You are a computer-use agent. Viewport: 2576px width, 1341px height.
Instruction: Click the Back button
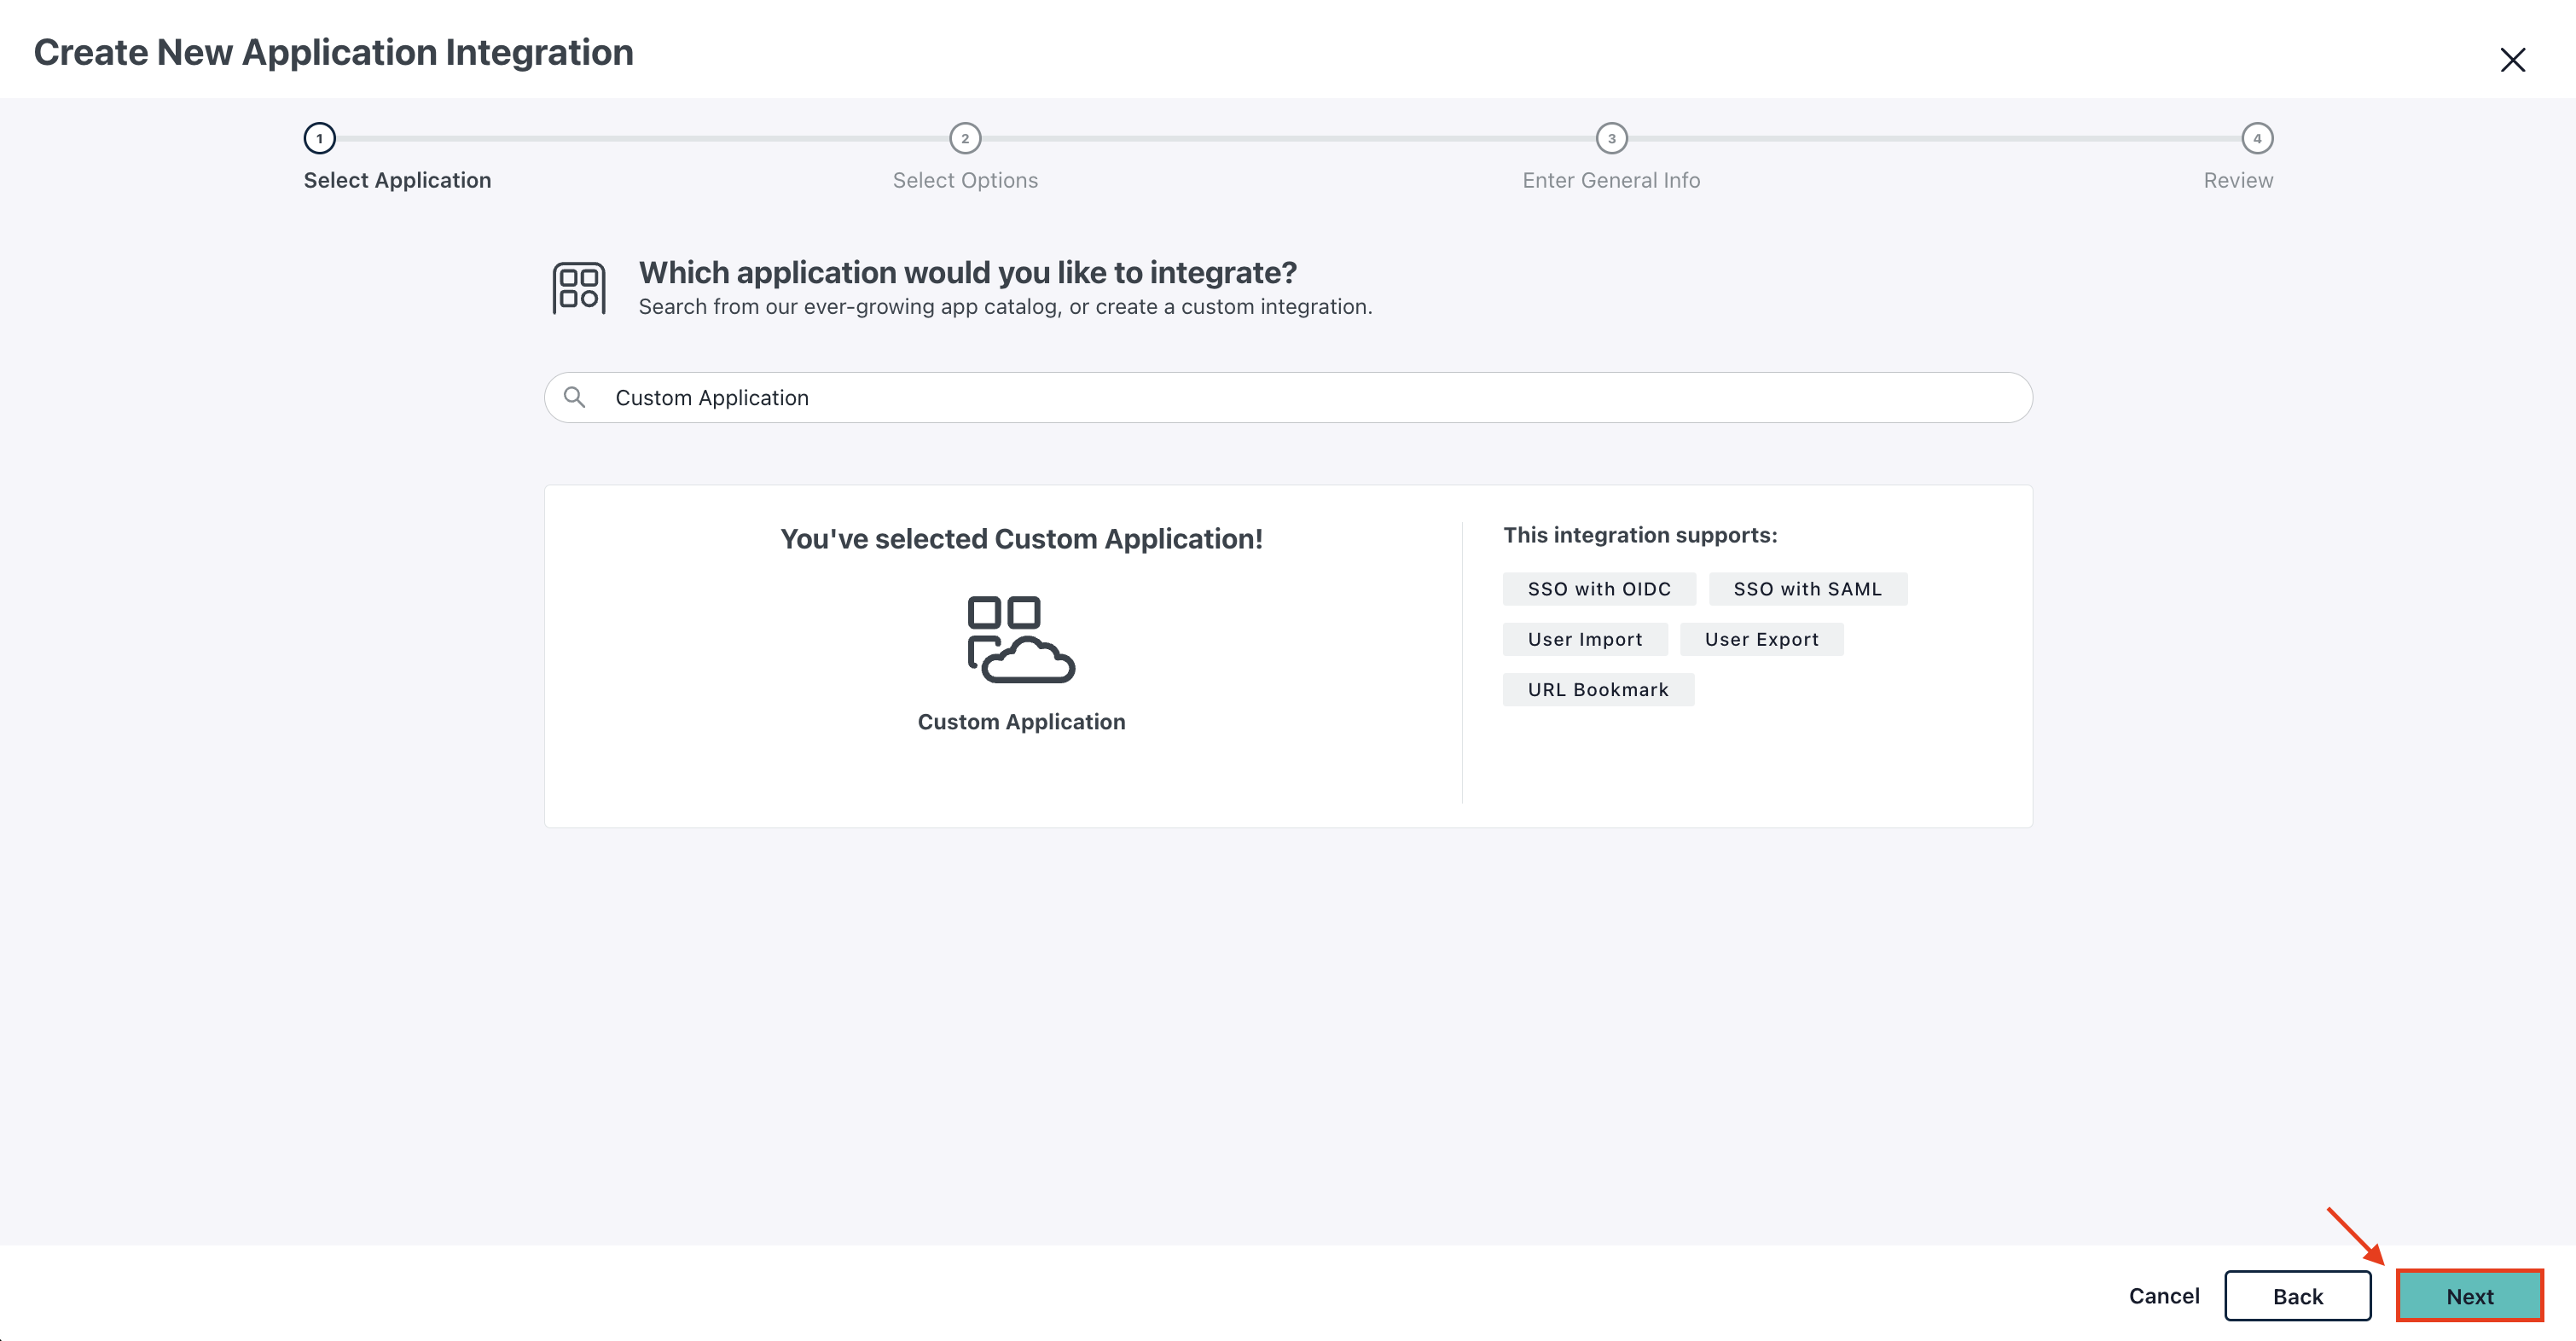tap(2297, 1296)
